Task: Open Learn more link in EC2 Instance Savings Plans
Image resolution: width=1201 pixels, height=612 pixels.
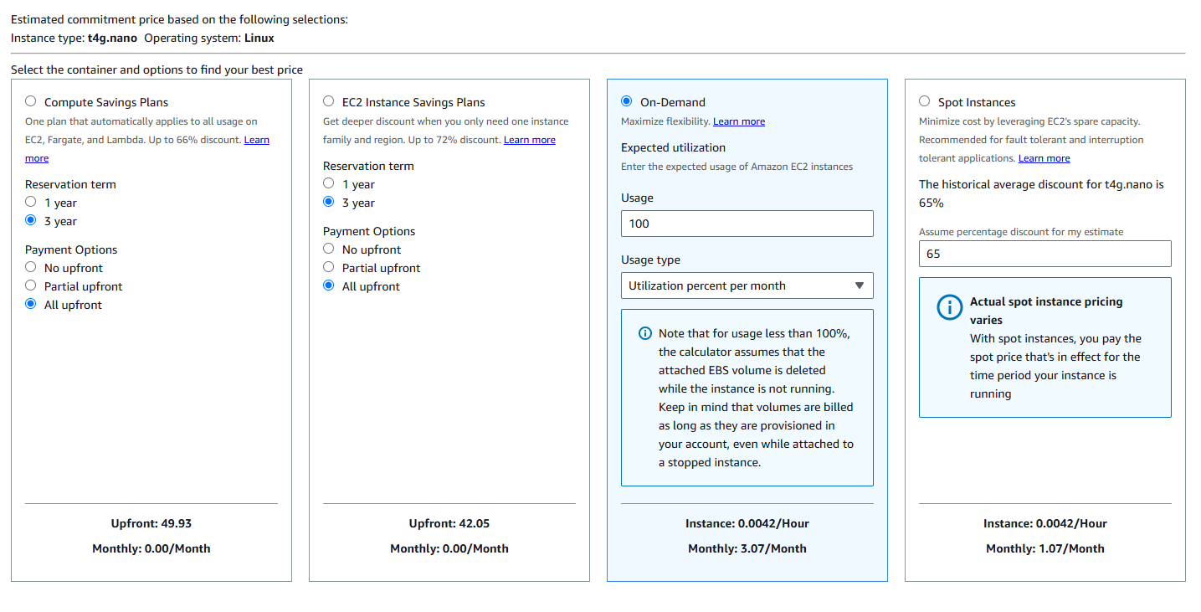Action: 530,140
